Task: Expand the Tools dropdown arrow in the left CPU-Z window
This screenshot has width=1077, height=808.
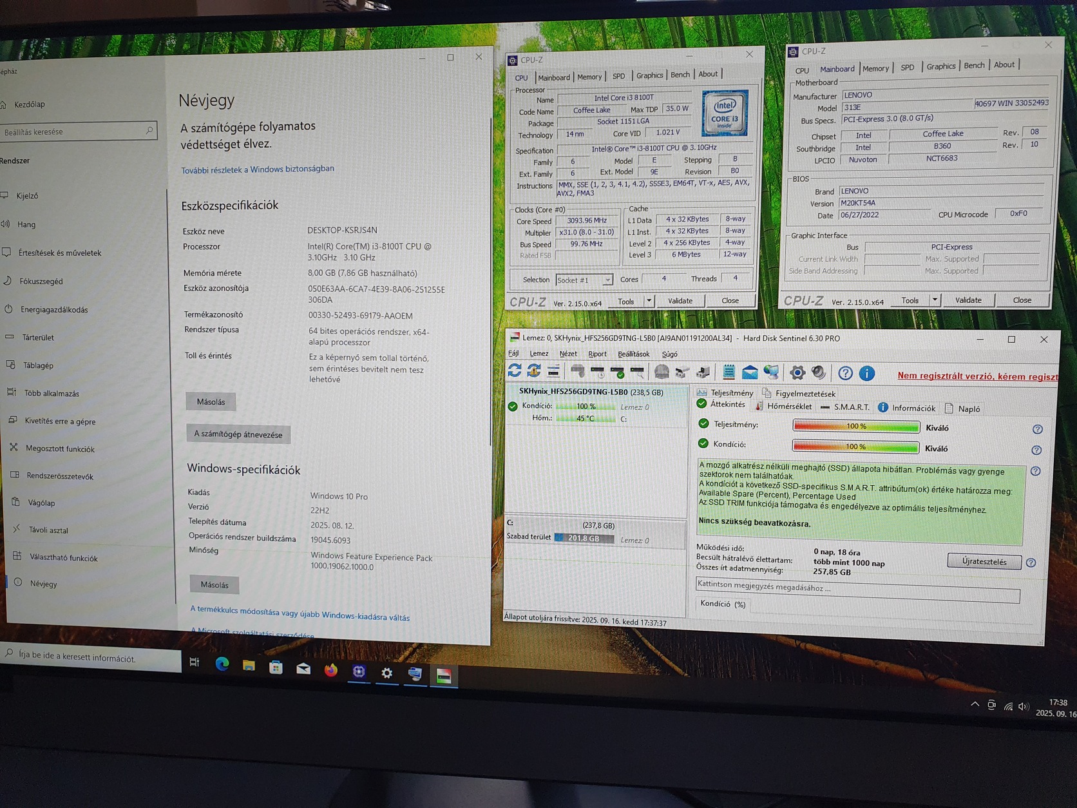Action: (649, 301)
